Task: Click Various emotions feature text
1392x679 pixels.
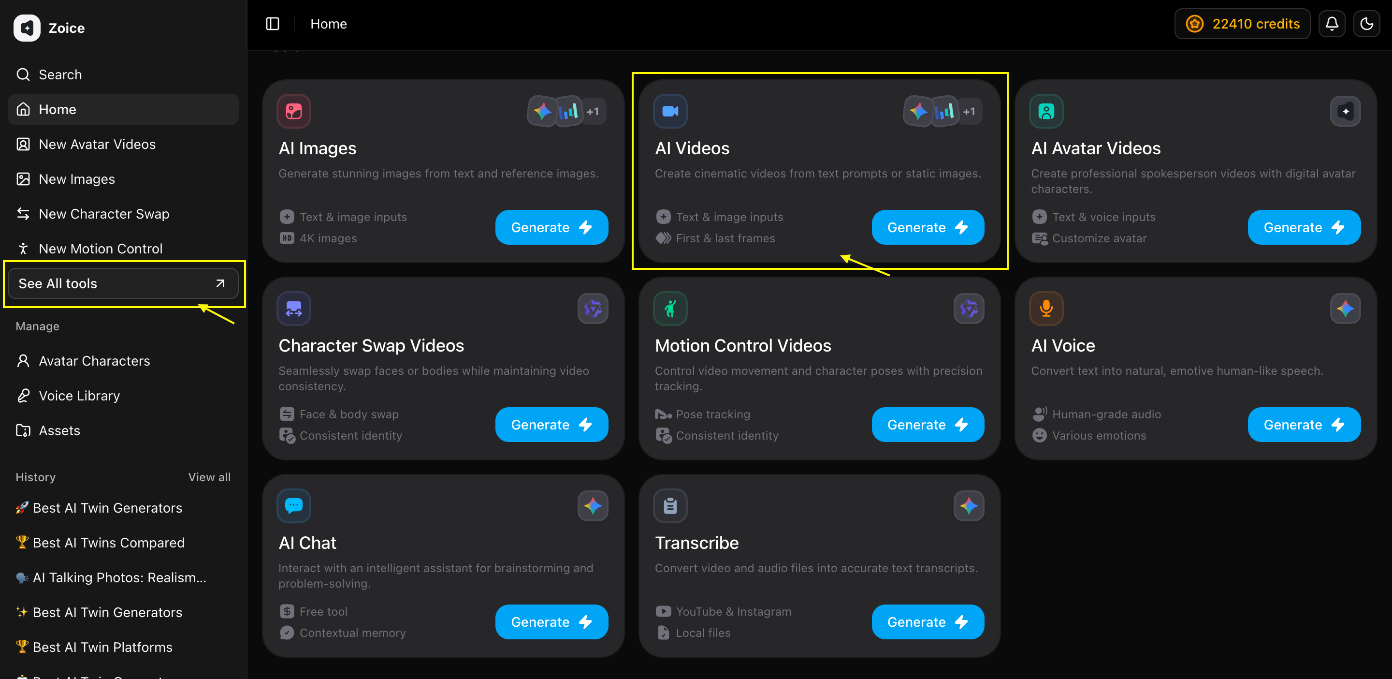Action: 1099,436
